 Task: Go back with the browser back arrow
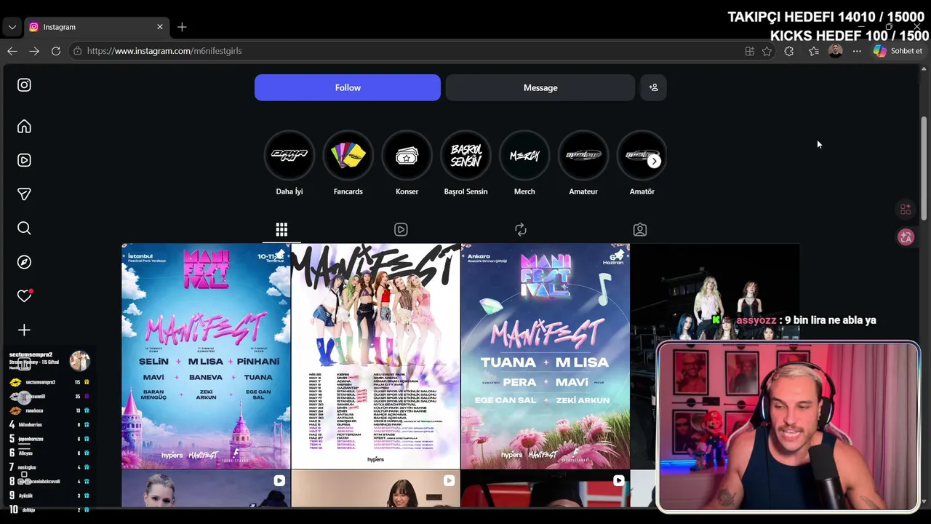point(12,51)
